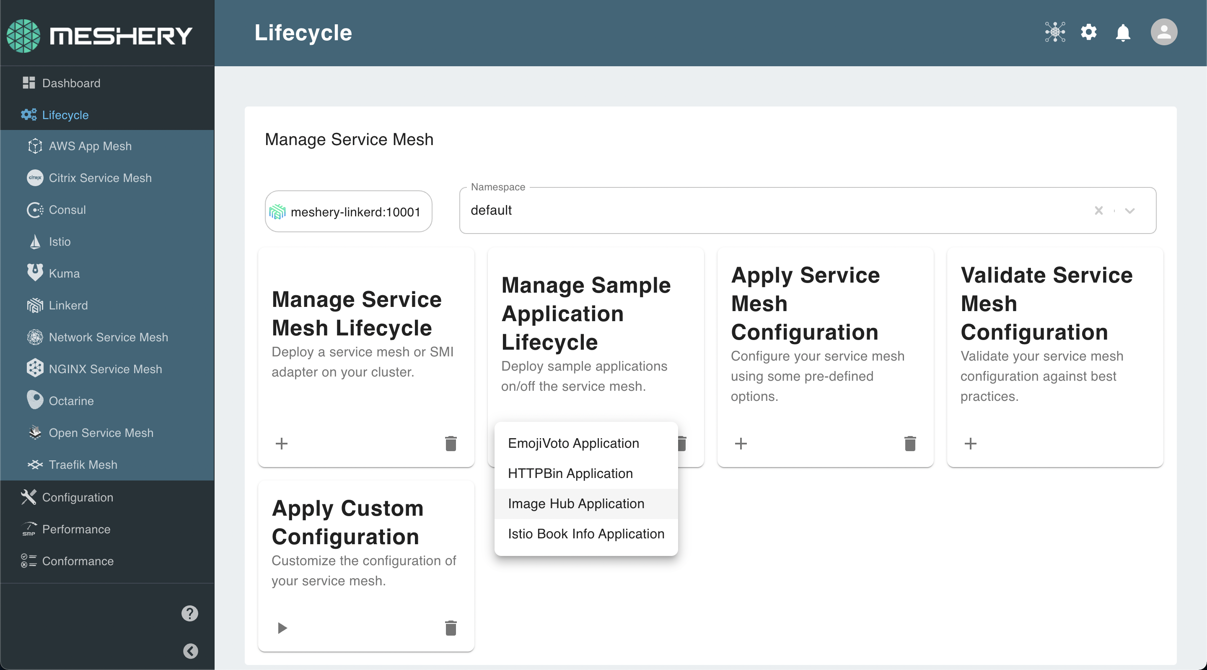Choose EmojiVoto Application option
The image size is (1207, 670).
coord(573,443)
